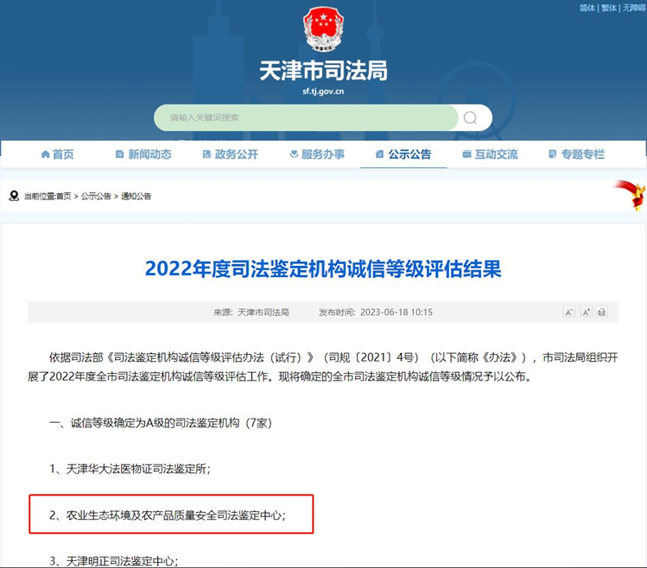Screen dimensions: 647x568
Task: Click the article title 2022年度司法鉴定机构诚信等级评估结果
Action: point(323,269)
